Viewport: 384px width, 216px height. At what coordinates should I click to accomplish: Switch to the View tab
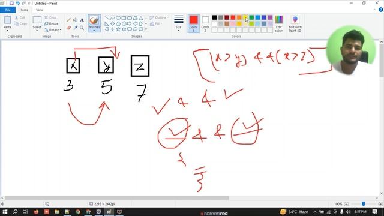40,10
